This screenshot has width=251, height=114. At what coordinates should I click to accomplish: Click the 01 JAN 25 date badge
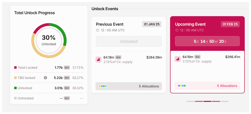click(152, 24)
